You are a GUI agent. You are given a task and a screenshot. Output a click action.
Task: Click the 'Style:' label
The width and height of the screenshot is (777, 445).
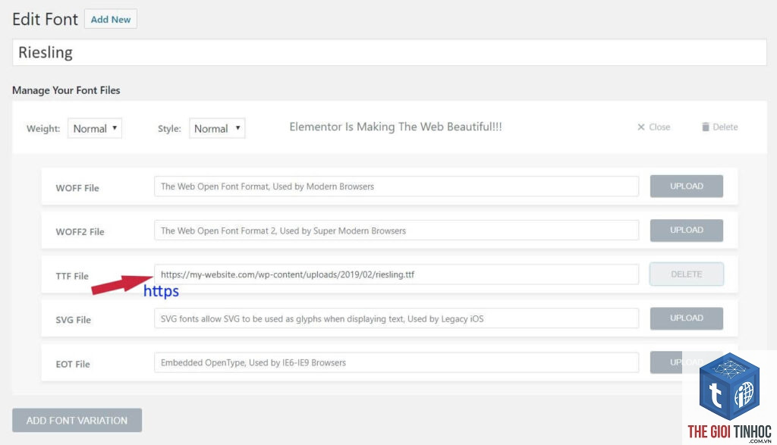[169, 129]
